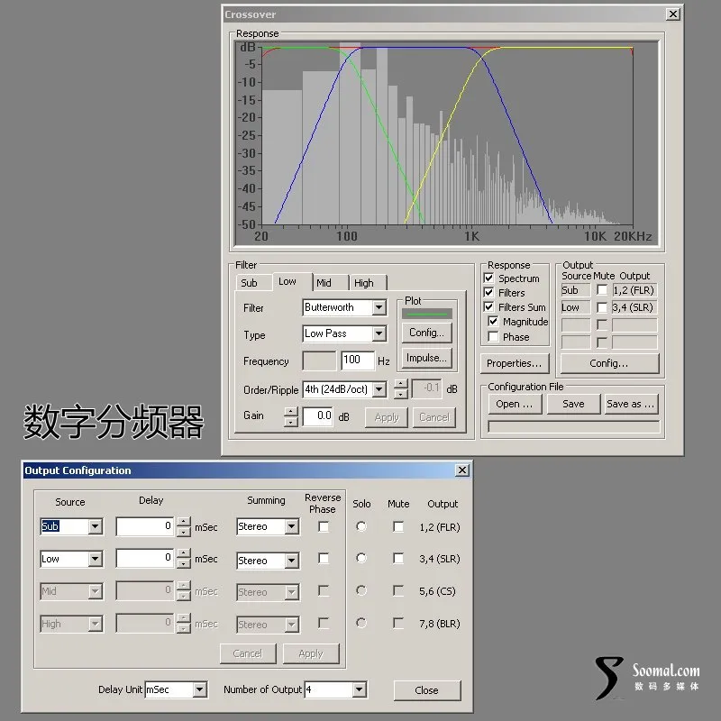
Task: Enable Reverse Phase for 1,2 (FLR)
Action: (x=324, y=526)
